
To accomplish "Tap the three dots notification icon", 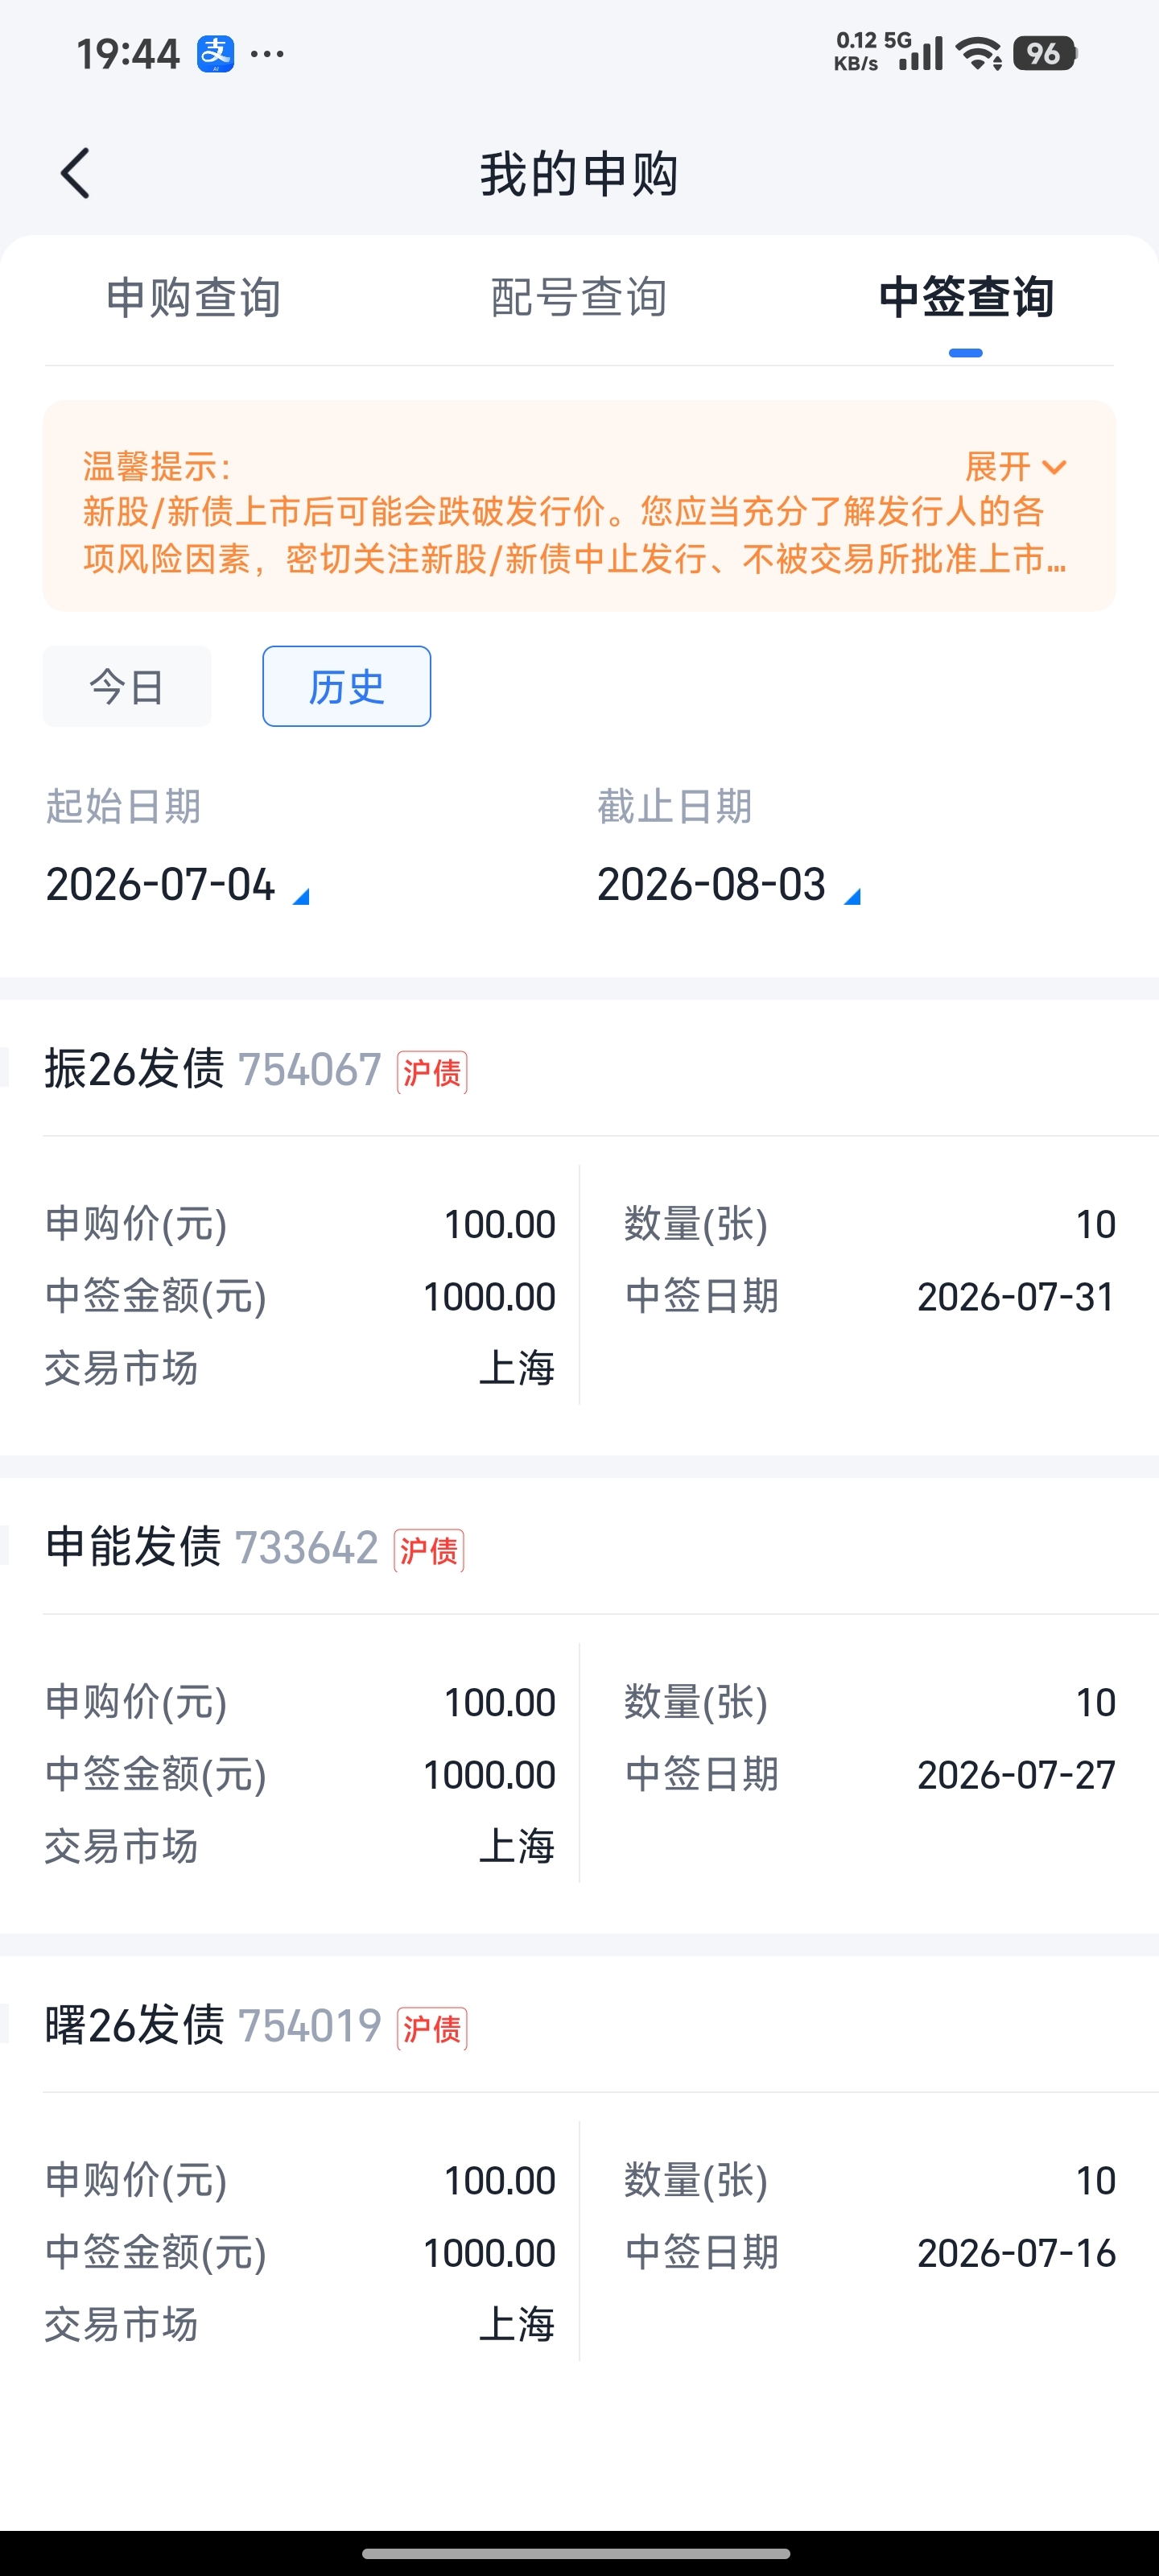I will (267, 54).
